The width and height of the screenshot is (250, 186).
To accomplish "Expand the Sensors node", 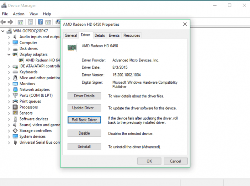I will [9, 113].
